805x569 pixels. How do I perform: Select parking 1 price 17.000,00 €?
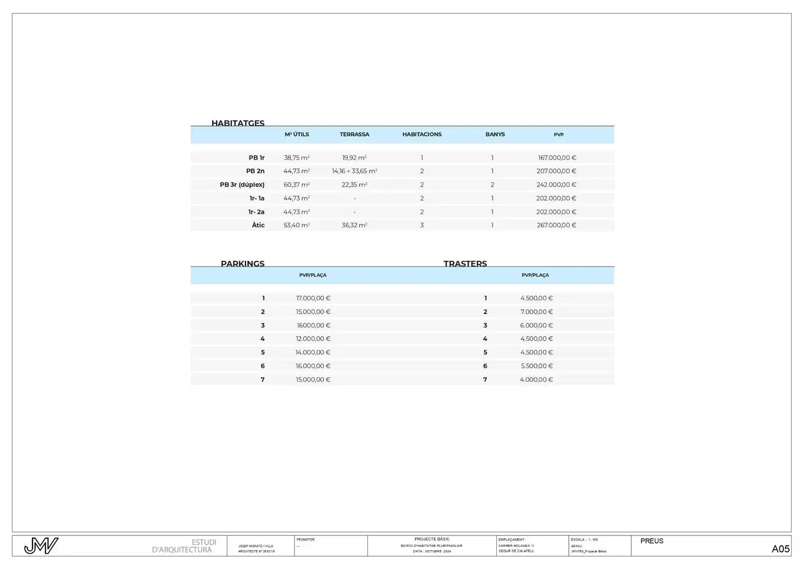tap(313, 298)
